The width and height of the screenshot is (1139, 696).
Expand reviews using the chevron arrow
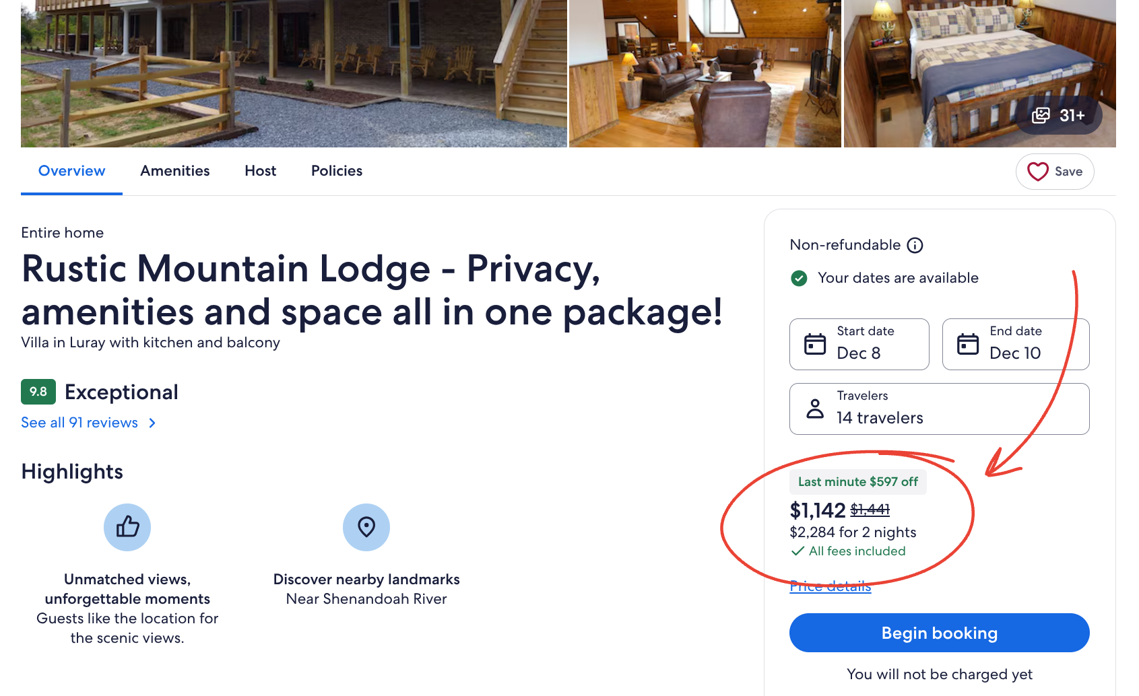[152, 423]
